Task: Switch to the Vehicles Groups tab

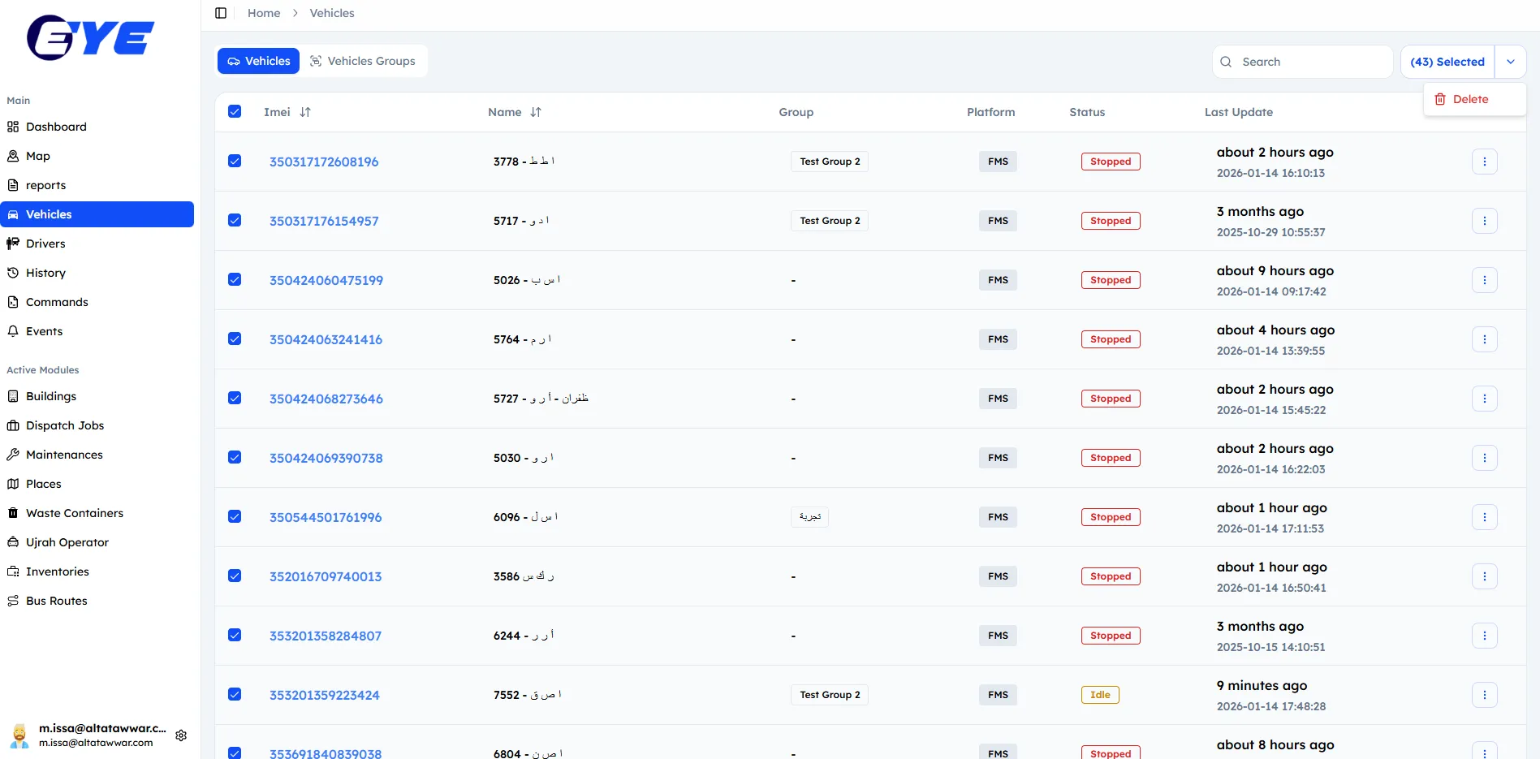Action: tap(363, 61)
